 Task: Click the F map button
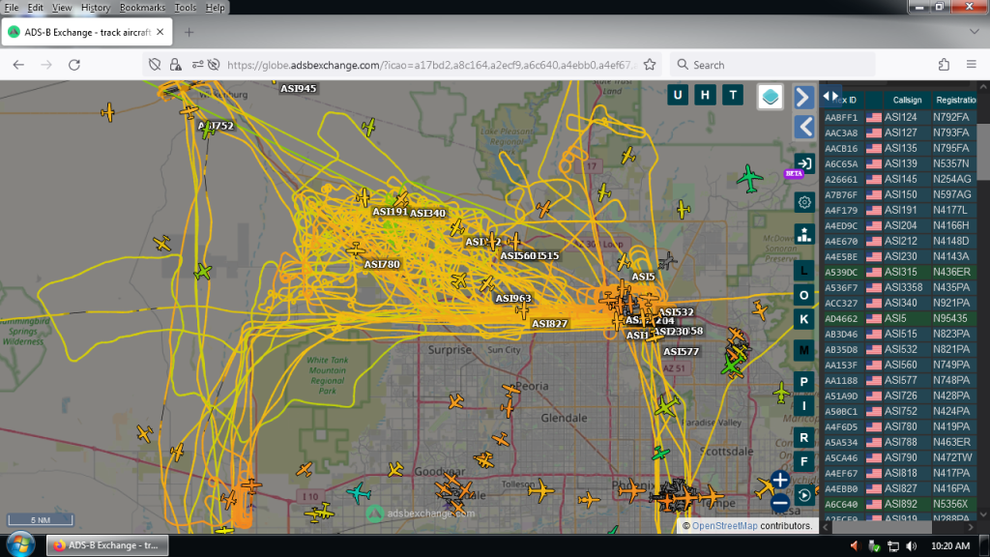pyautogui.click(x=803, y=461)
